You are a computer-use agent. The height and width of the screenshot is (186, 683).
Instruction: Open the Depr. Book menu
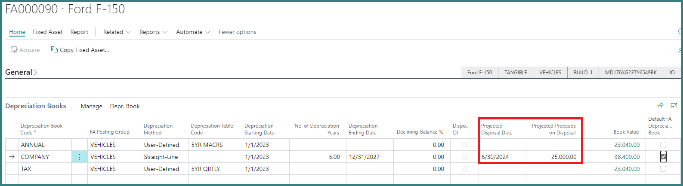[125, 106]
